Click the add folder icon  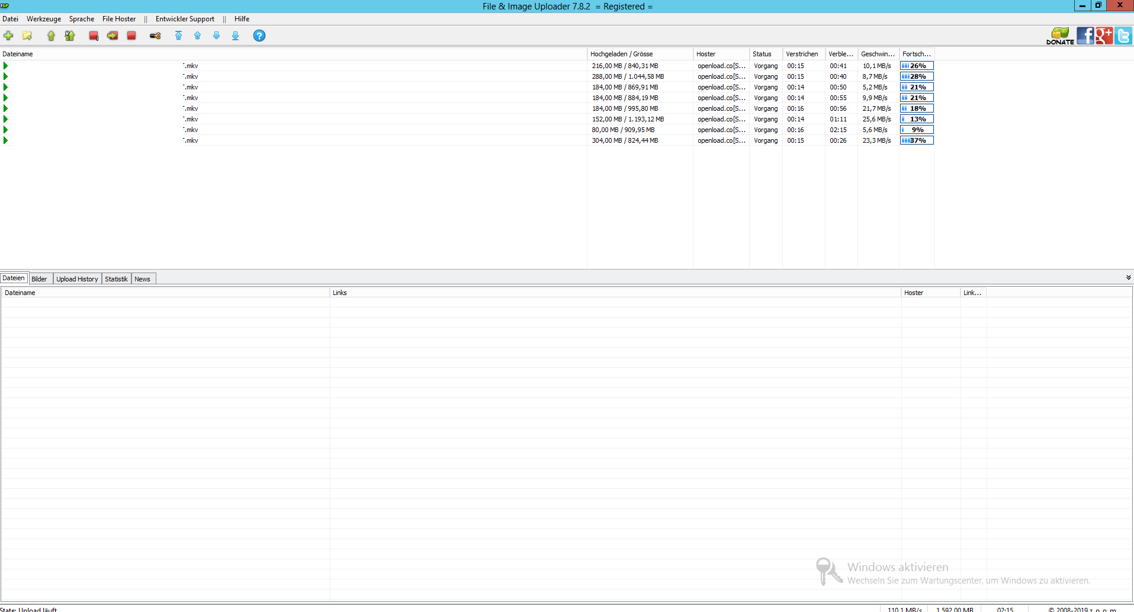point(27,36)
